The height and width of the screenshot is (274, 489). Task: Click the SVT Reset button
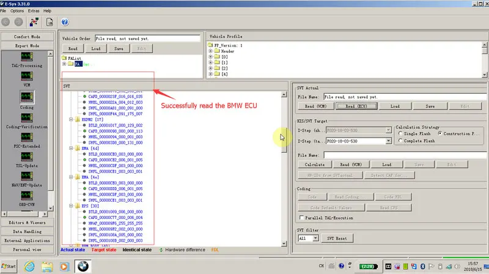click(337, 238)
